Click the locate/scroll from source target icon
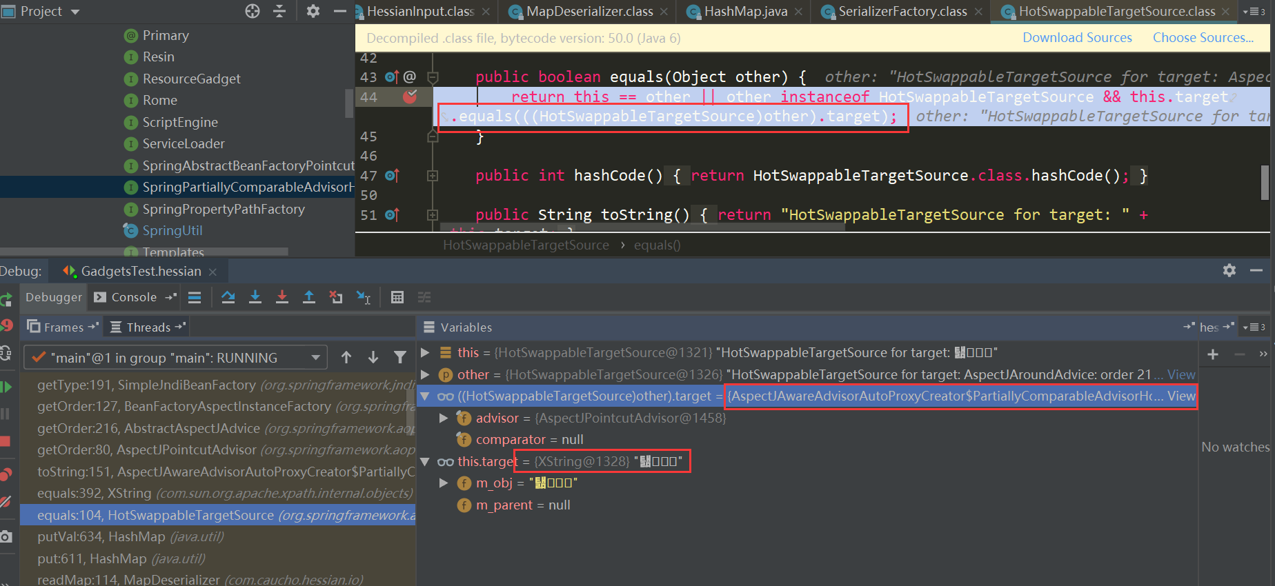Viewport: 1275px width, 586px height. (253, 11)
